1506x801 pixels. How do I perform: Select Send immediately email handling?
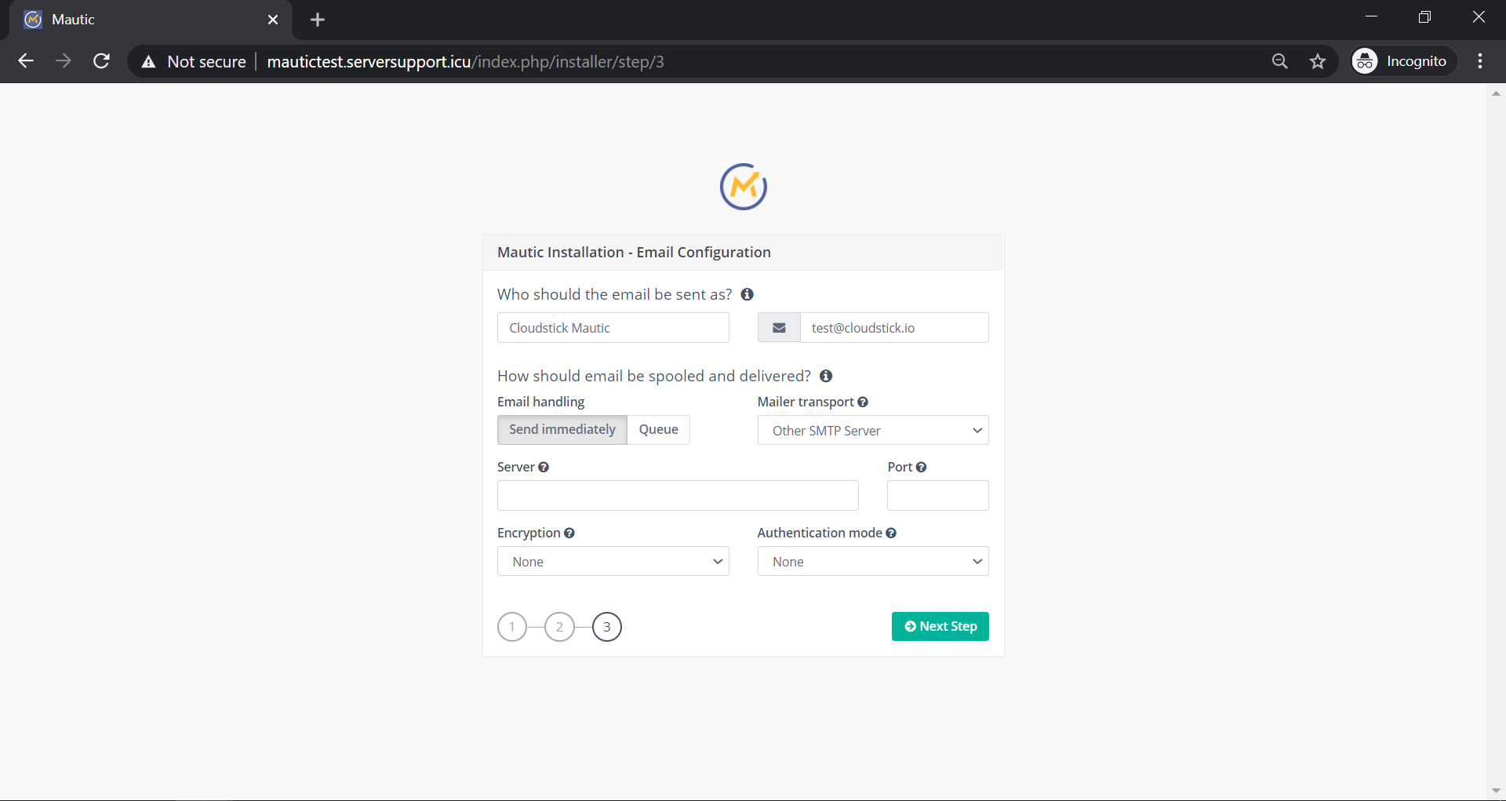[562, 430]
